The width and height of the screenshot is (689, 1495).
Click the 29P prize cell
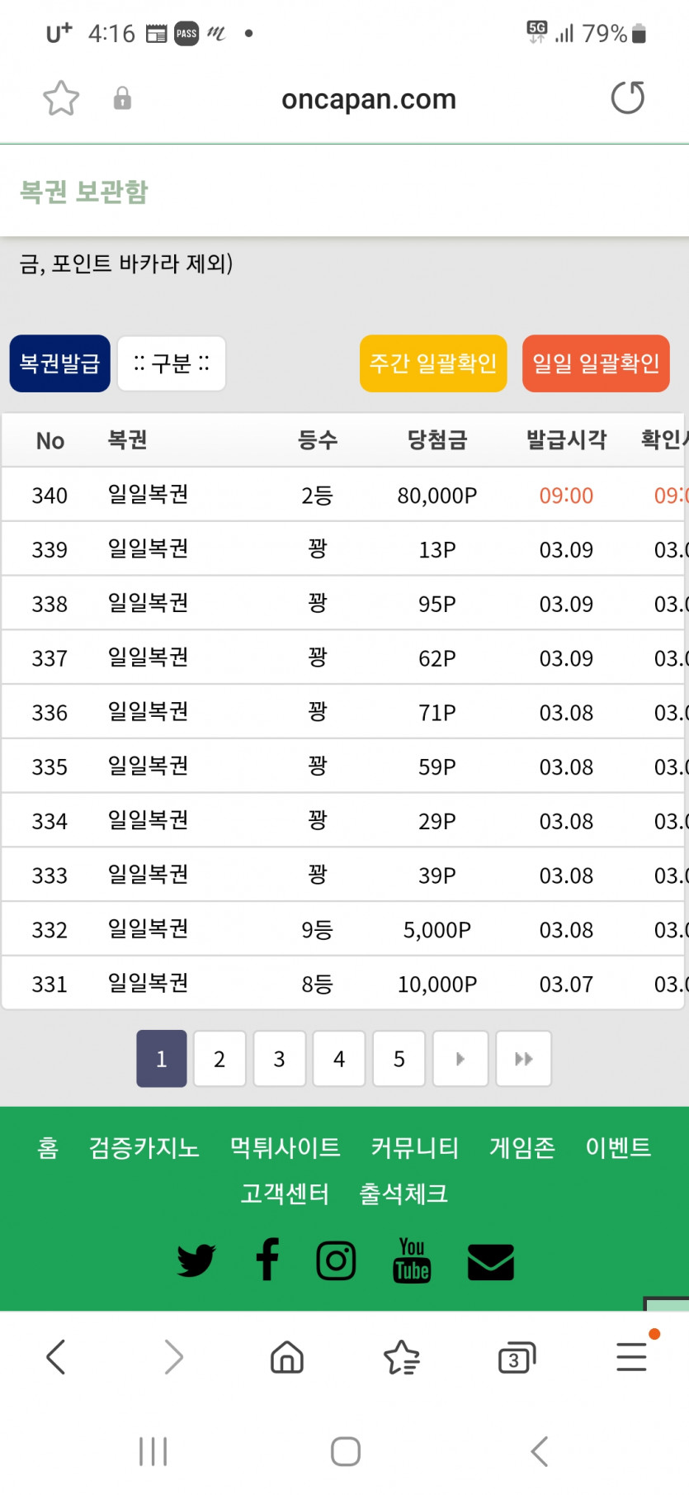point(437,822)
